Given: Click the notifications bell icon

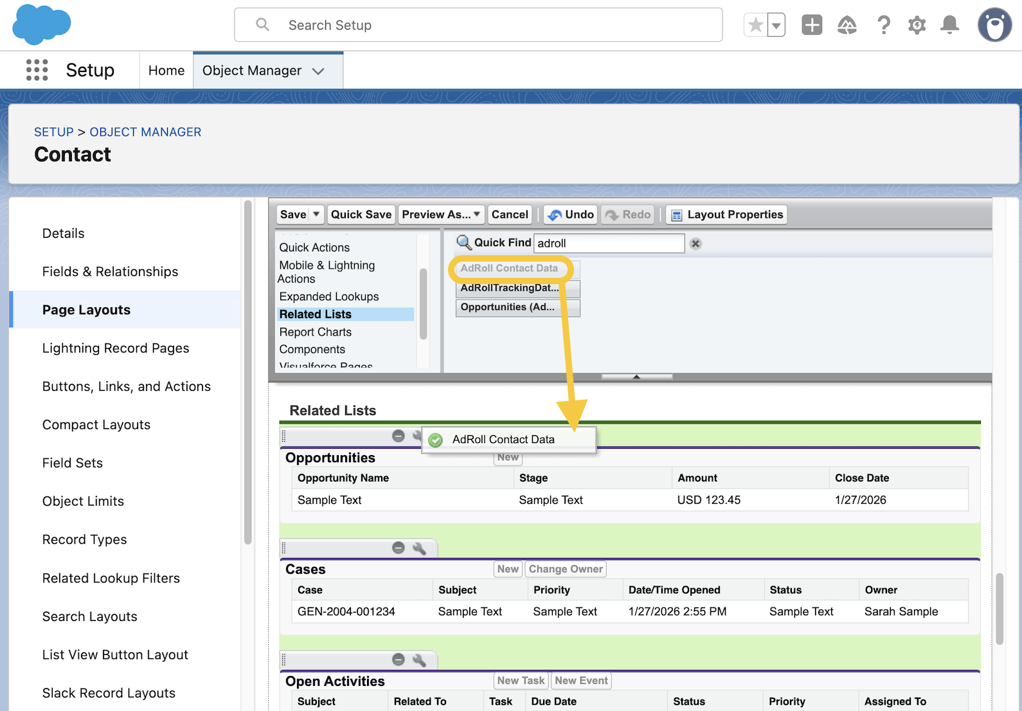Looking at the screenshot, I should (x=949, y=25).
